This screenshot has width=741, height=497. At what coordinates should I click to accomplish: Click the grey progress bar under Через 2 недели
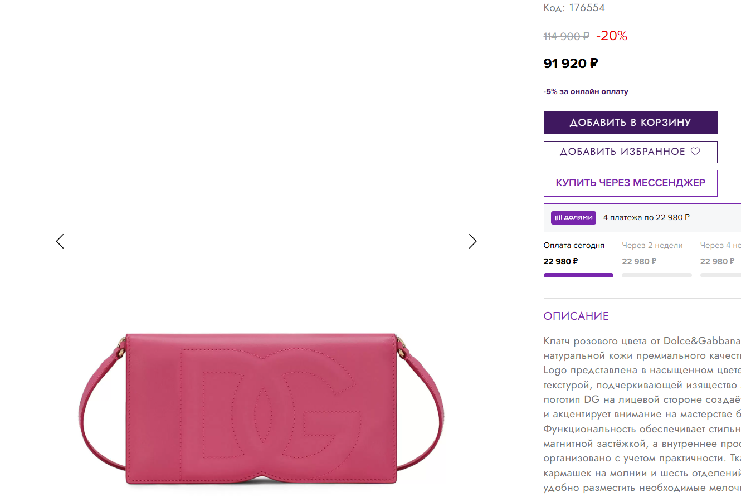(657, 275)
